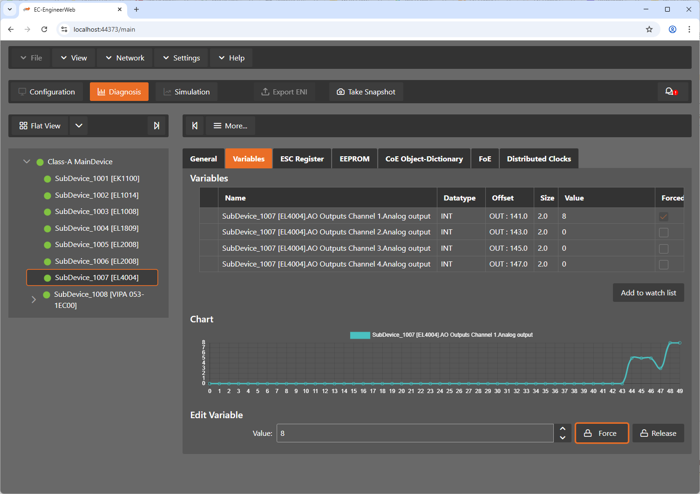This screenshot has height=494, width=700.
Task: Expand the SubDevice_1008 tree node
Action: point(34,300)
